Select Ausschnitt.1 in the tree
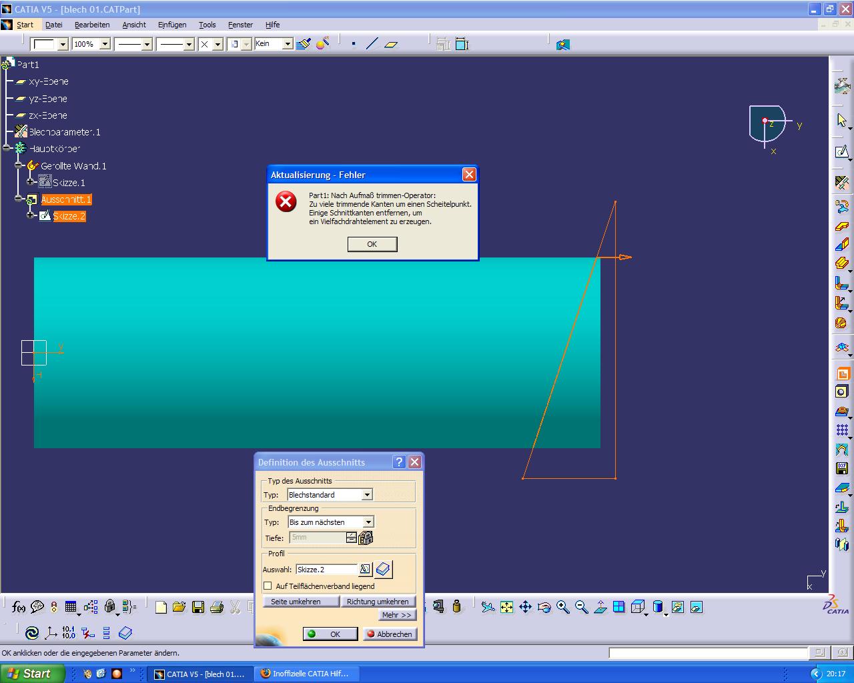This screenshot has width=854, height=683. 66,199
